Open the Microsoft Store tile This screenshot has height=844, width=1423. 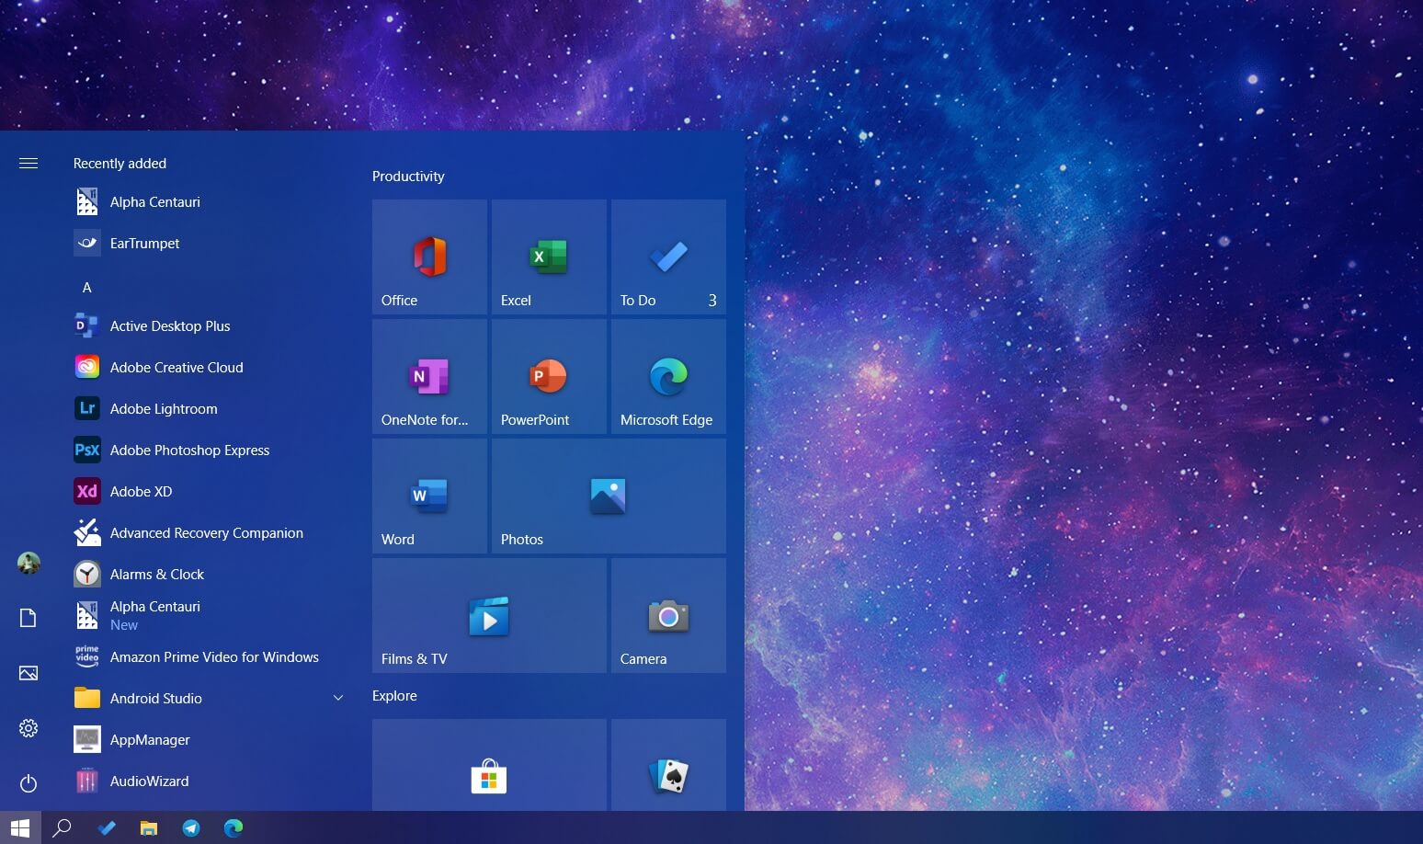(489, 765)
